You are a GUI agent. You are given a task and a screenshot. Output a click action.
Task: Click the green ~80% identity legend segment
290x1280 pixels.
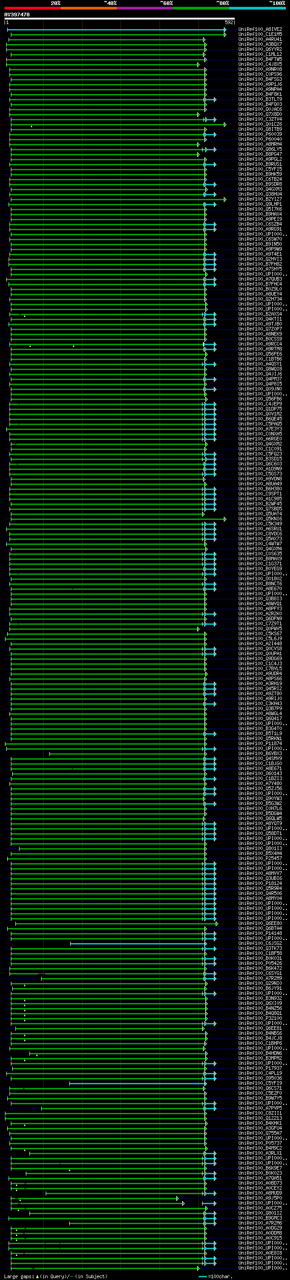click(201, 8)
